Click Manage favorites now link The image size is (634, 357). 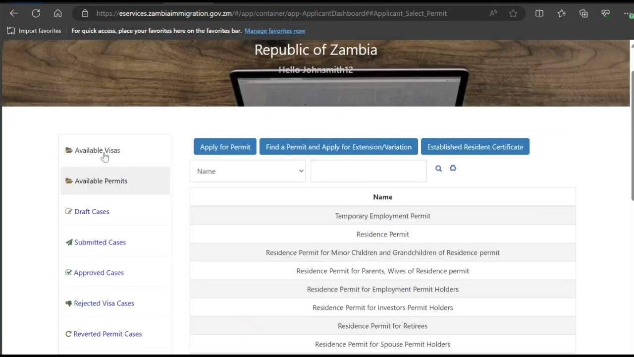pos(275,31)
